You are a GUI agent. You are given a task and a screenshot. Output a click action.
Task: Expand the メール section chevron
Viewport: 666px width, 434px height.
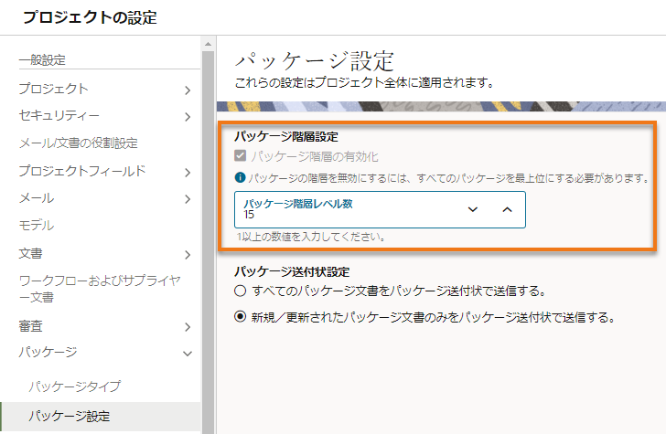[x=188, y=199]
